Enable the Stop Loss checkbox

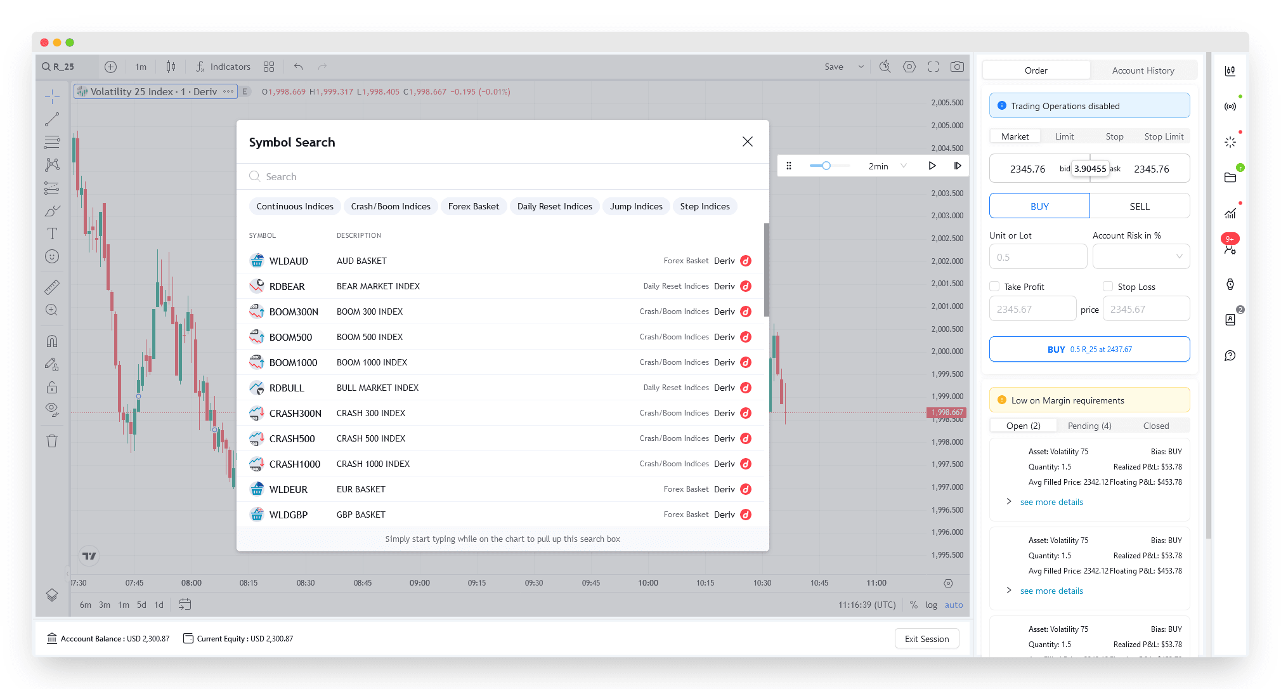coord(1108,286)
